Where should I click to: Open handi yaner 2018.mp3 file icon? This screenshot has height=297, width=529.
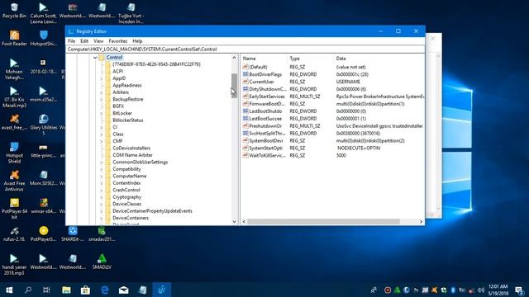[x=14, y=264]
